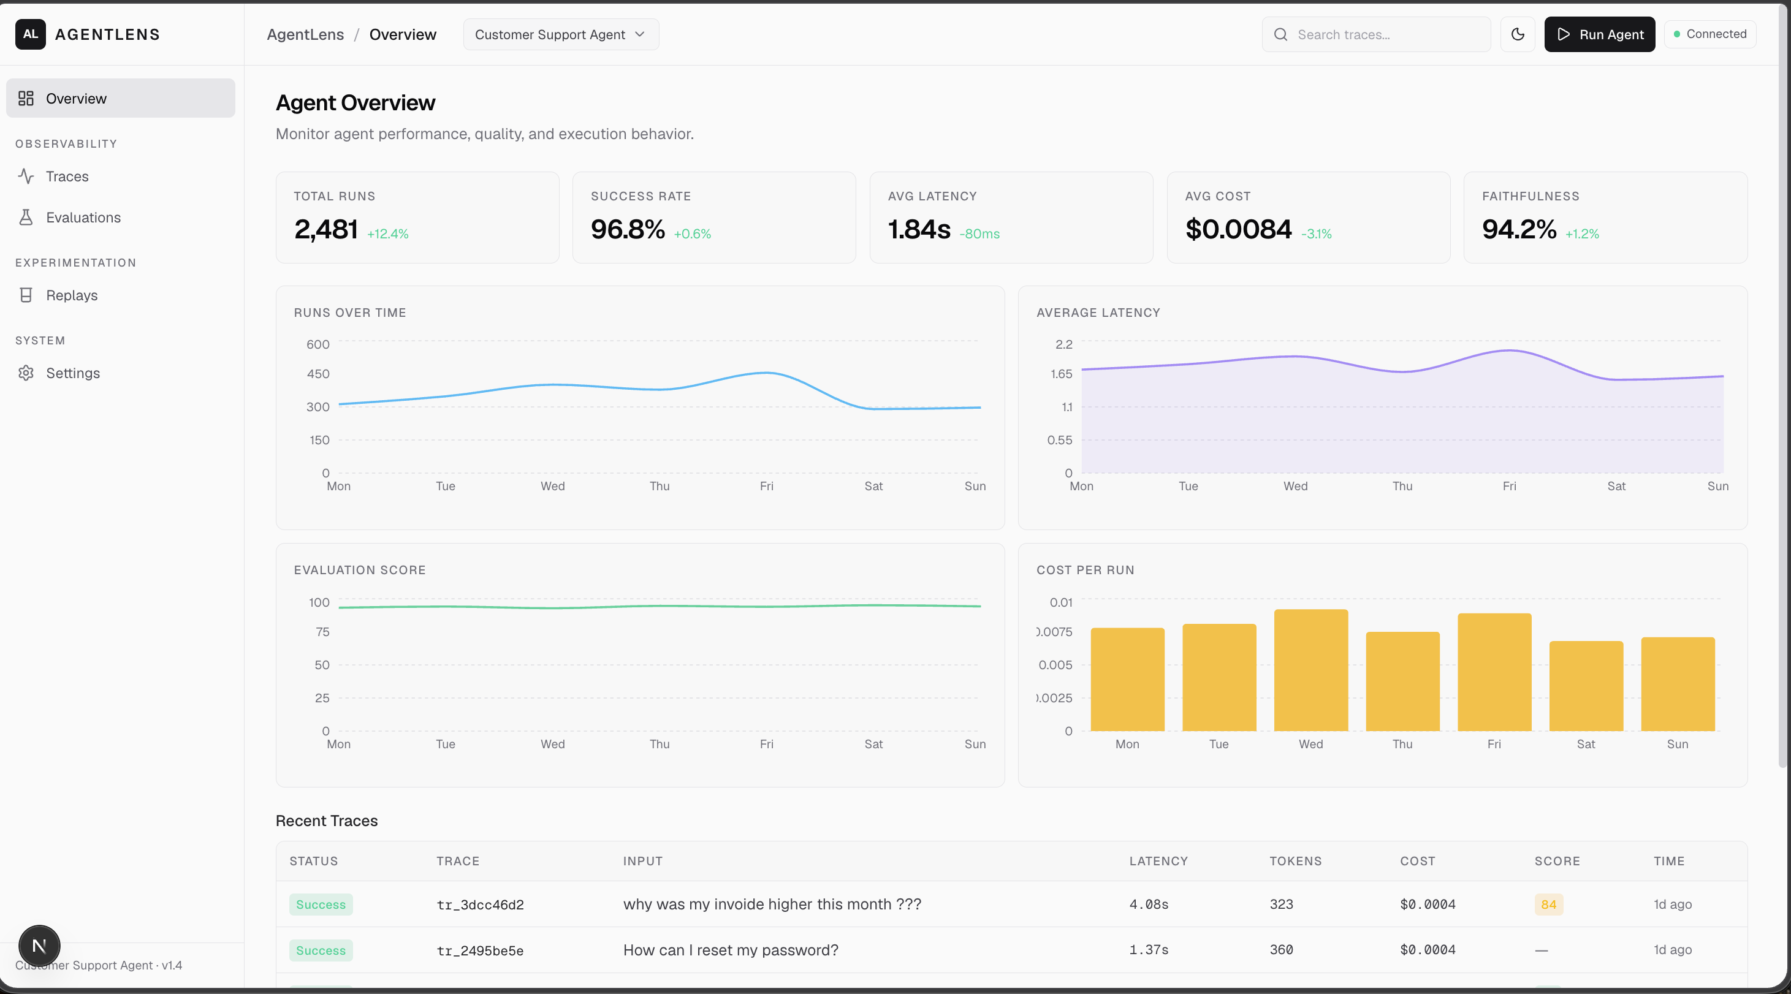This screenshot has width=1791, height=994.
Task: Select the Overview sidebar item
Action: pos(120,98)
